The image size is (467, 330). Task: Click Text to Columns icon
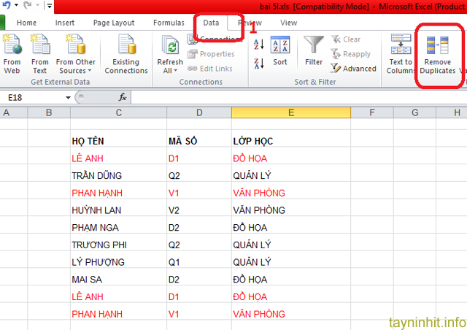[401, 53]
